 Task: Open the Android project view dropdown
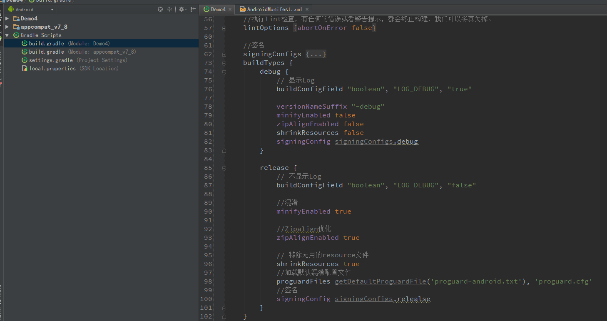31,9
